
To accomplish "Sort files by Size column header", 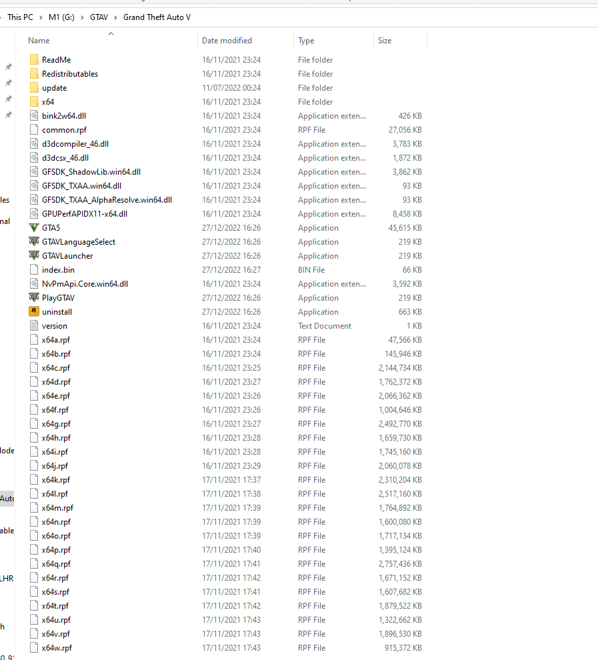I will click(x=385, y=41).
